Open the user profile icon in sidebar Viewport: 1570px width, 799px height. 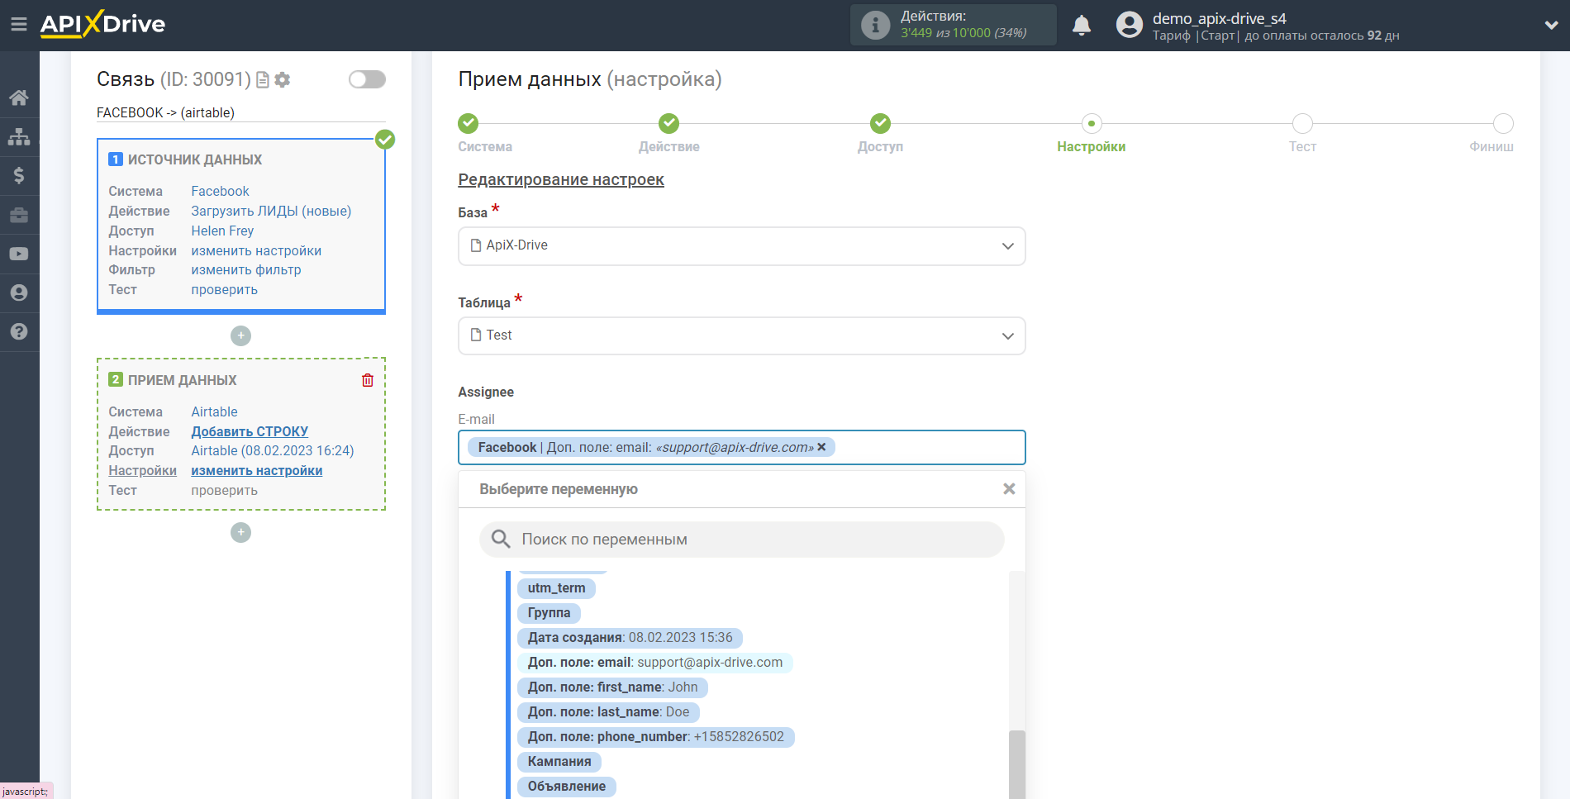(x=19, y=292)
